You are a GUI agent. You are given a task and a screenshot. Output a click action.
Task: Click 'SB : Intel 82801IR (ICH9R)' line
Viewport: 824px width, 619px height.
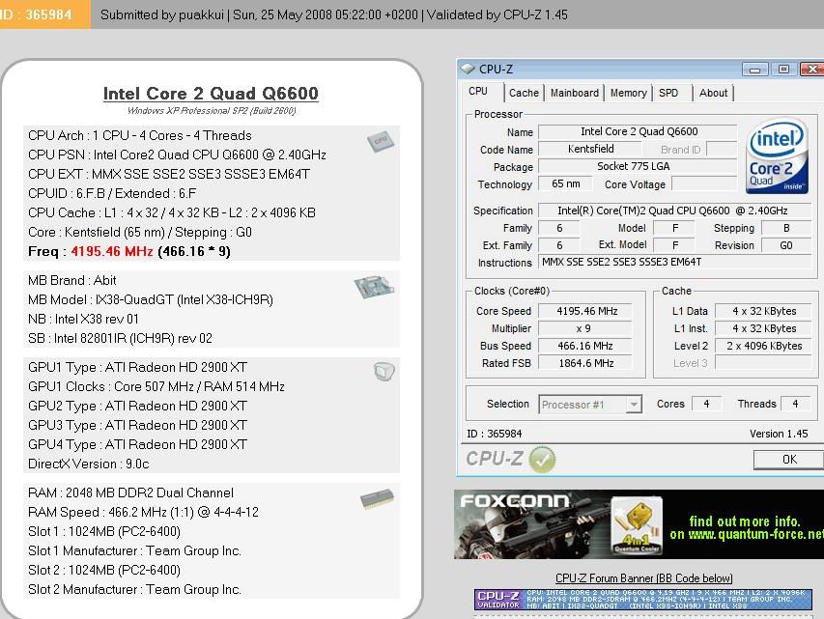(x=121, y=338)
